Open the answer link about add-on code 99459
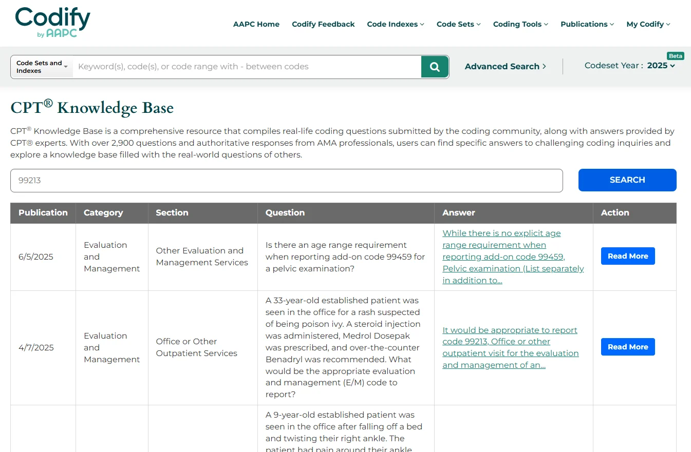 (x=513, y=257)
